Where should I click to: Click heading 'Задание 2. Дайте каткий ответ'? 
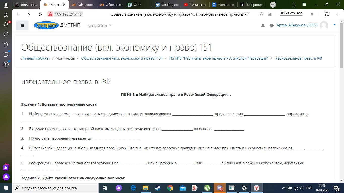(73, 178)
